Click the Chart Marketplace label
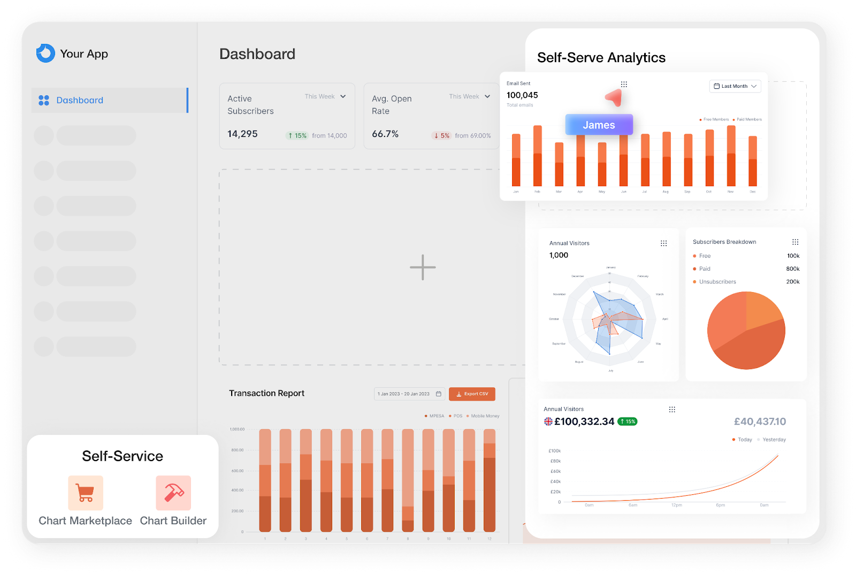 click(85, 521)
